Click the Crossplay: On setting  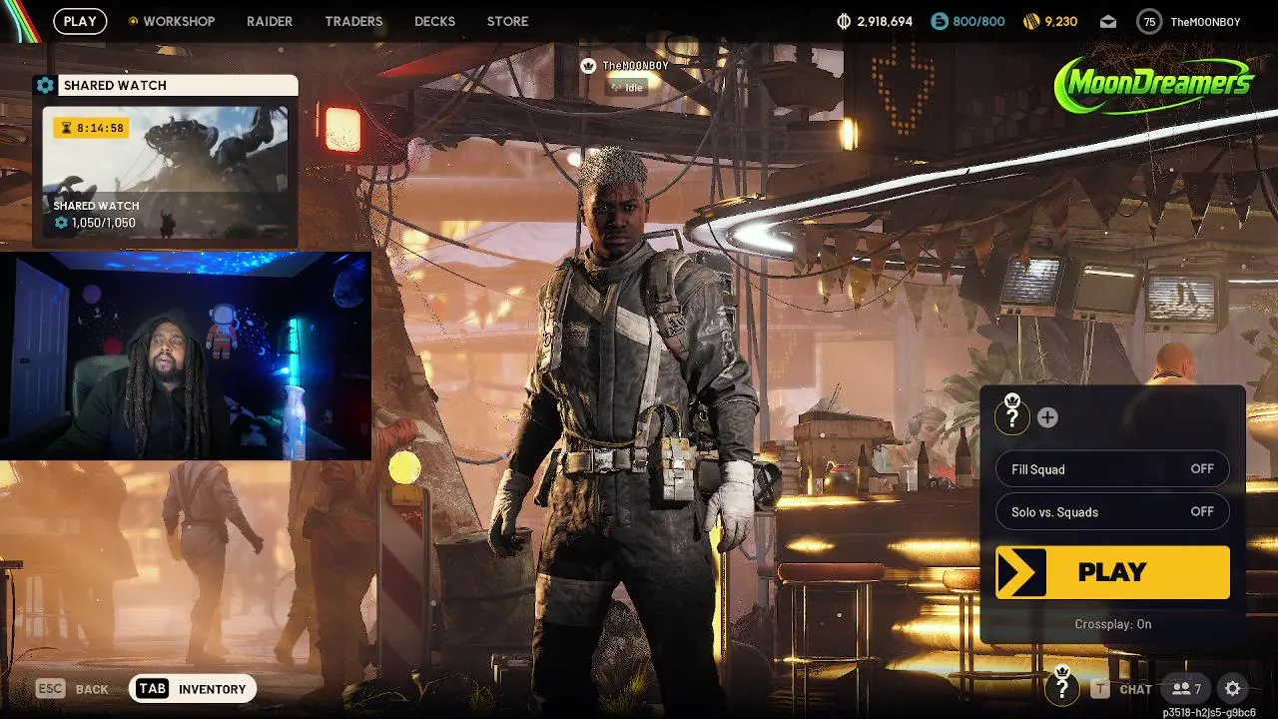(x=1112, y=624)
